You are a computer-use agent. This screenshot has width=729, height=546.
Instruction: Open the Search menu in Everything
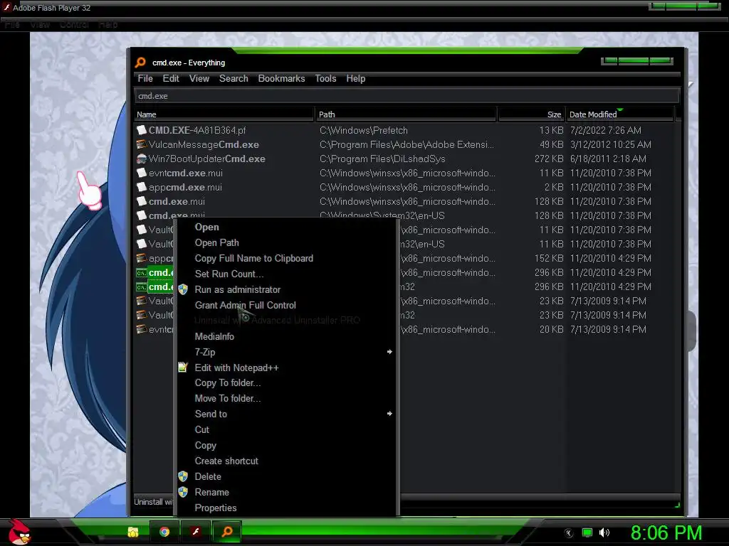[234, 78]
